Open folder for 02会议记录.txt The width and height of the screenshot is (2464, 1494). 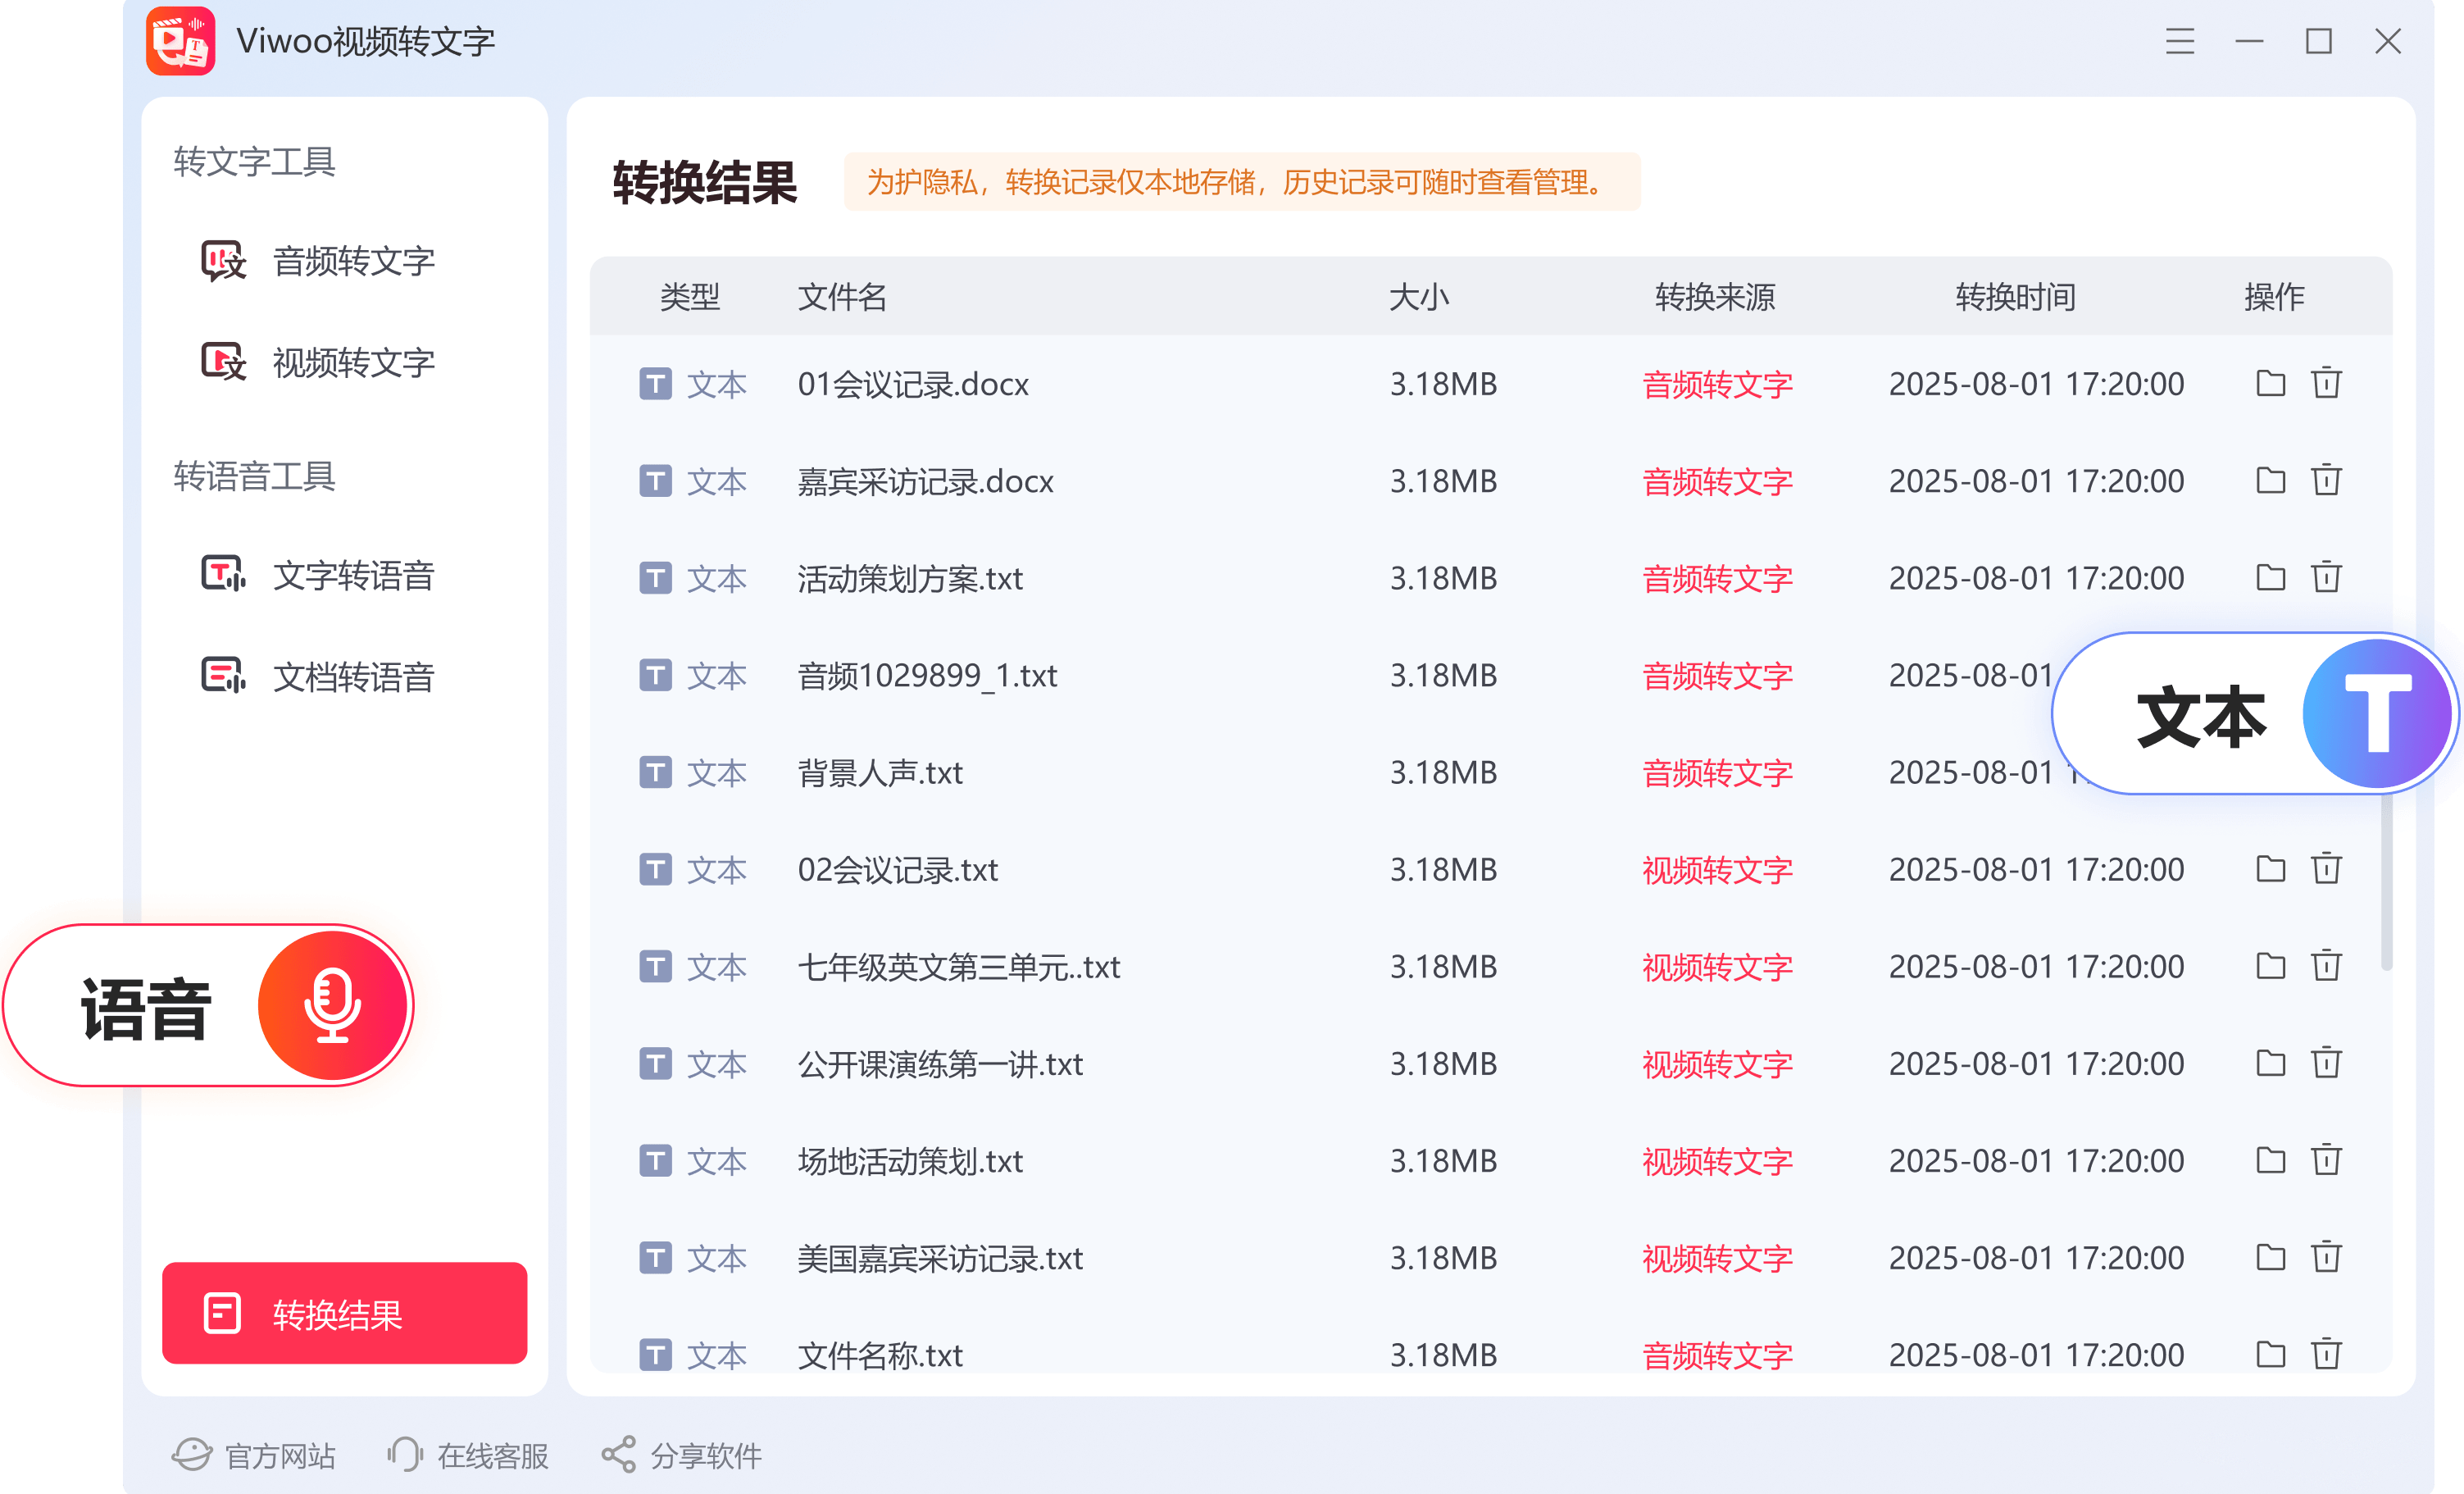pyautogui.click(x=2270, y=868)
